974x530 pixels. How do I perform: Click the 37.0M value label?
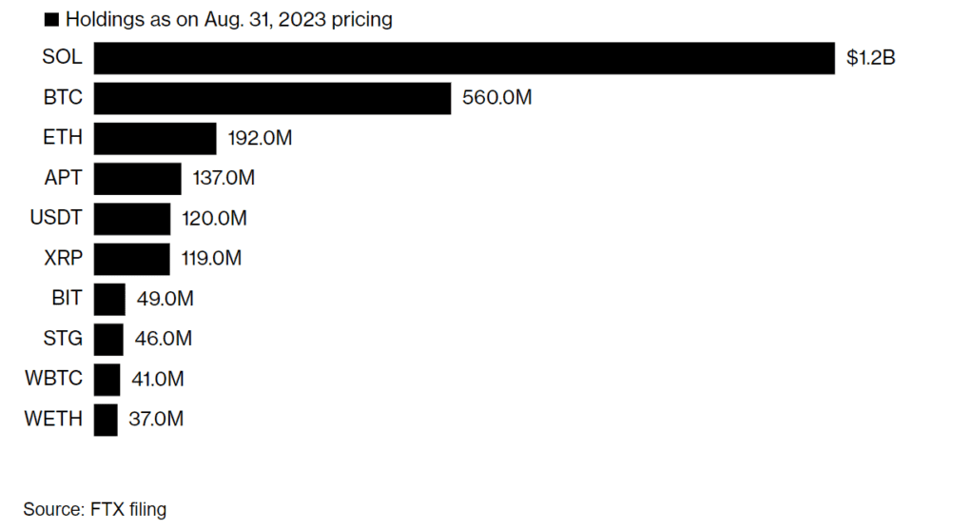tap(156, 419)
